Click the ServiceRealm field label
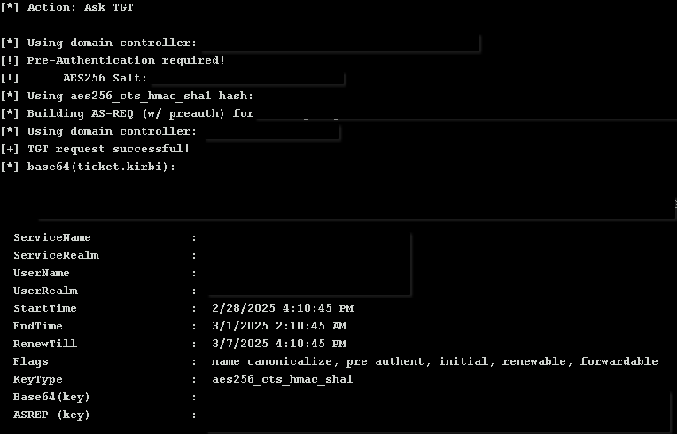Image resolution: width=677 pixels, height=434 pixels. pos(56,255)
